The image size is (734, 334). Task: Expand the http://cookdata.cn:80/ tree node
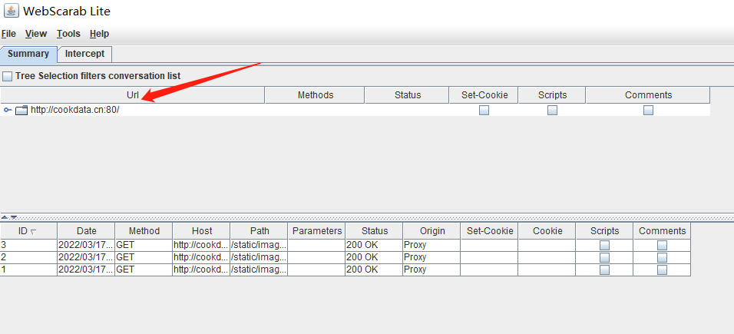8,110
